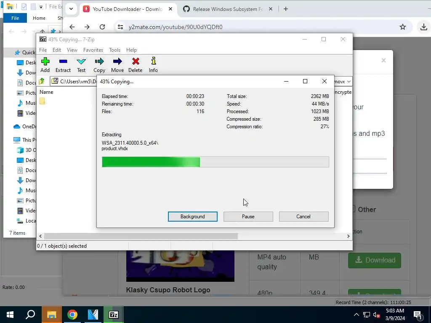Click the Delete toolbar icon in 7-Zip
Screen dimensions: 431x323
pos(135,65)
